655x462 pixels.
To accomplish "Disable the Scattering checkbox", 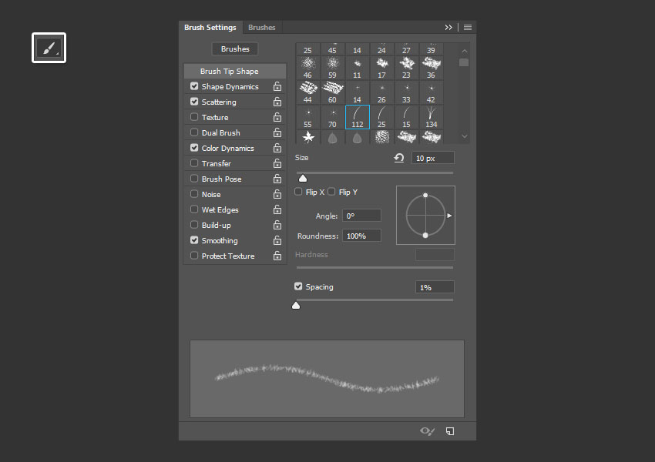I will [x=194, y=102].
